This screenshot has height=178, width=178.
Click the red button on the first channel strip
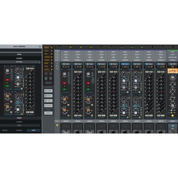pos(64,83)
